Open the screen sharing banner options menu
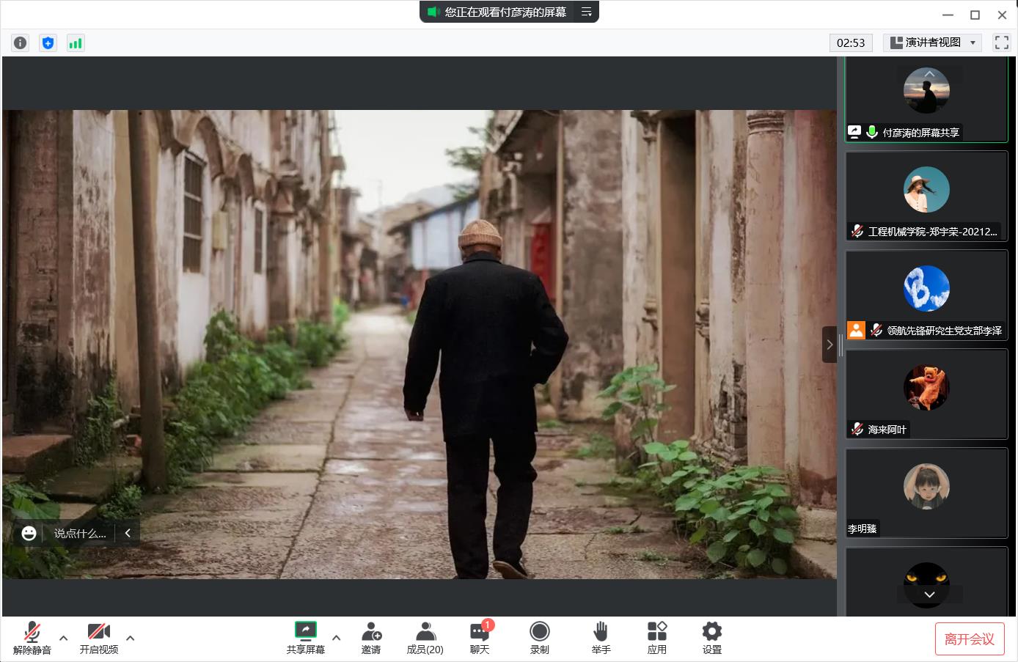The image size is (1018, 662). (x=587, y=12)
